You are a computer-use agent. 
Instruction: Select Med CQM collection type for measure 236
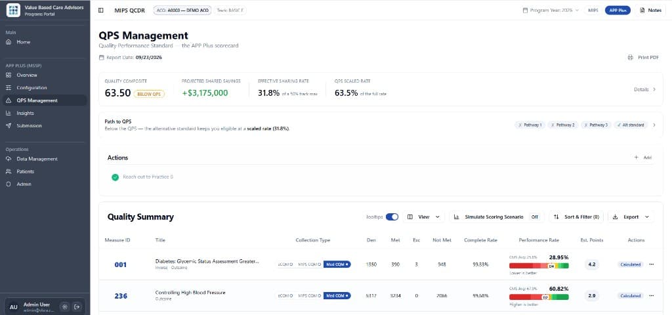pyautogui.click(x=337, y=296)
